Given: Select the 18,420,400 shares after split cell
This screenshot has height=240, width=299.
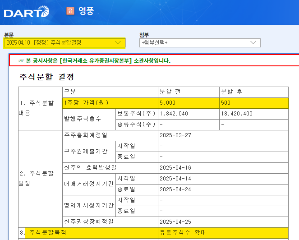Looking at the screenshot, I should point(236,113).
